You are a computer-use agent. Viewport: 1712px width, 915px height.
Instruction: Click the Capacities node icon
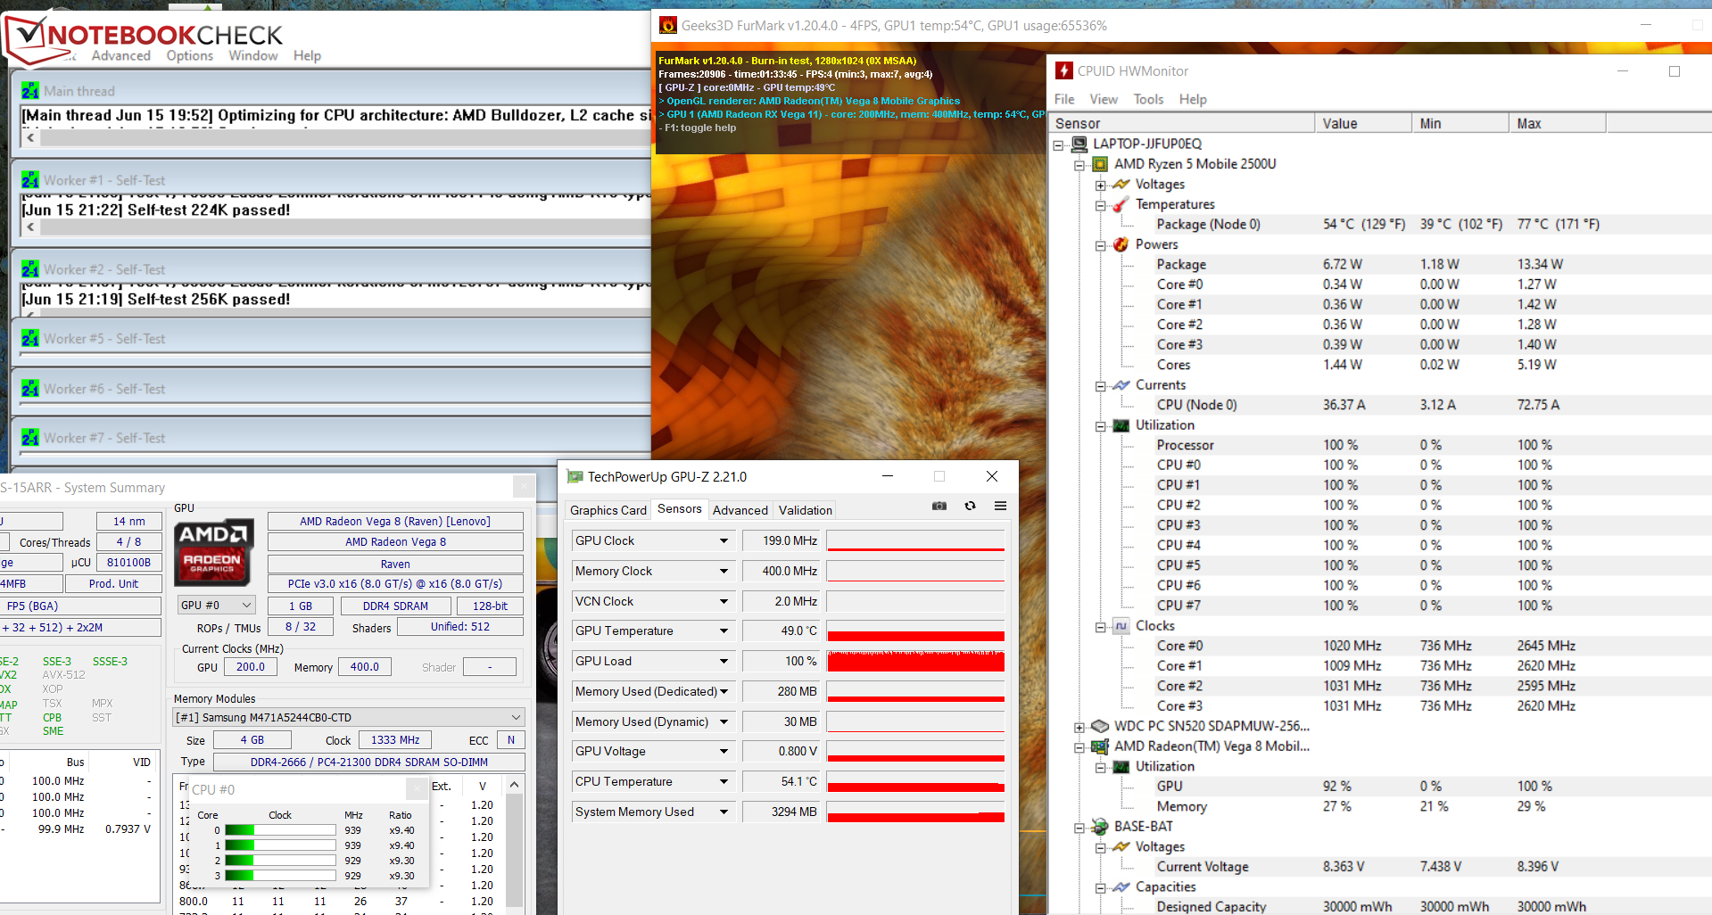tap(1121, 887)
